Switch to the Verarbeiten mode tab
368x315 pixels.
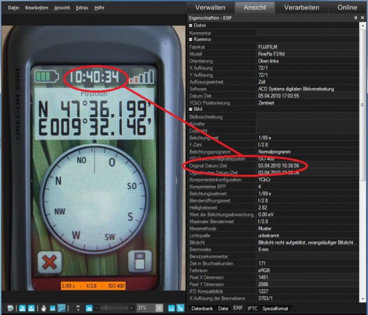(301, 7)
